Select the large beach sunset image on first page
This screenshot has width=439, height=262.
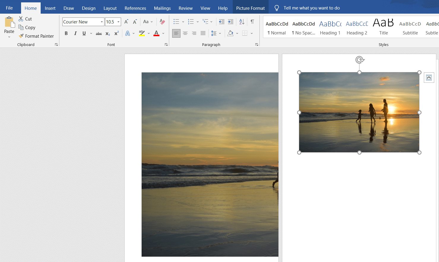(210, 164)
